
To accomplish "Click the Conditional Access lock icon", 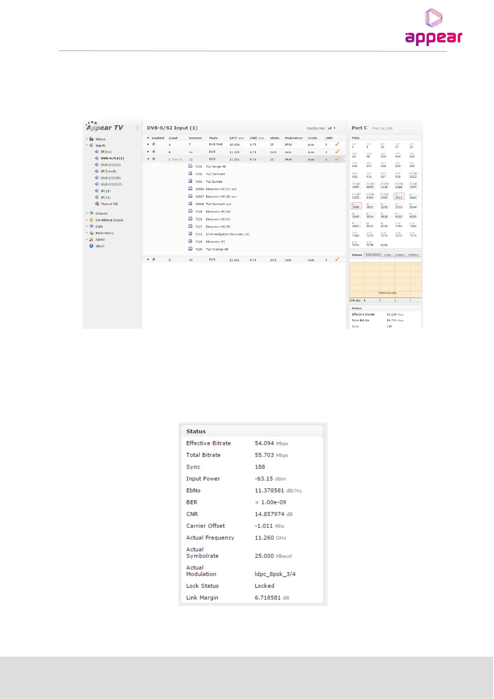I will click(92, 220).
